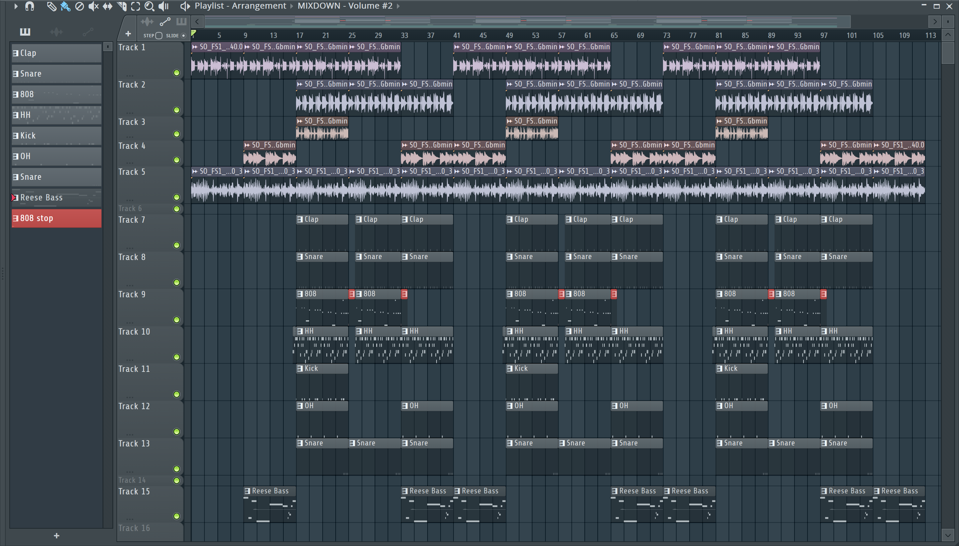Select the Delete tool

[x=79, y=6]
